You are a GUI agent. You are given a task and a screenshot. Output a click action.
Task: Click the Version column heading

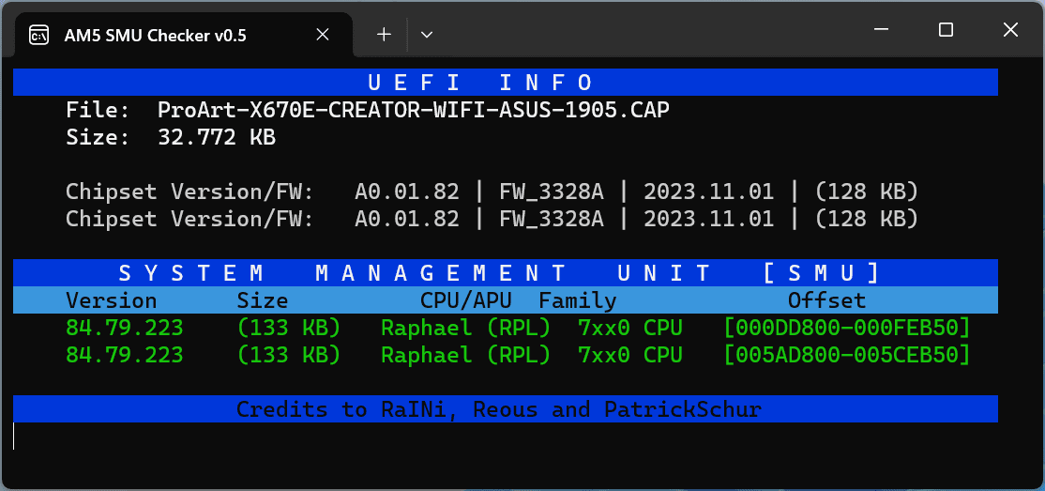[111, 301]
